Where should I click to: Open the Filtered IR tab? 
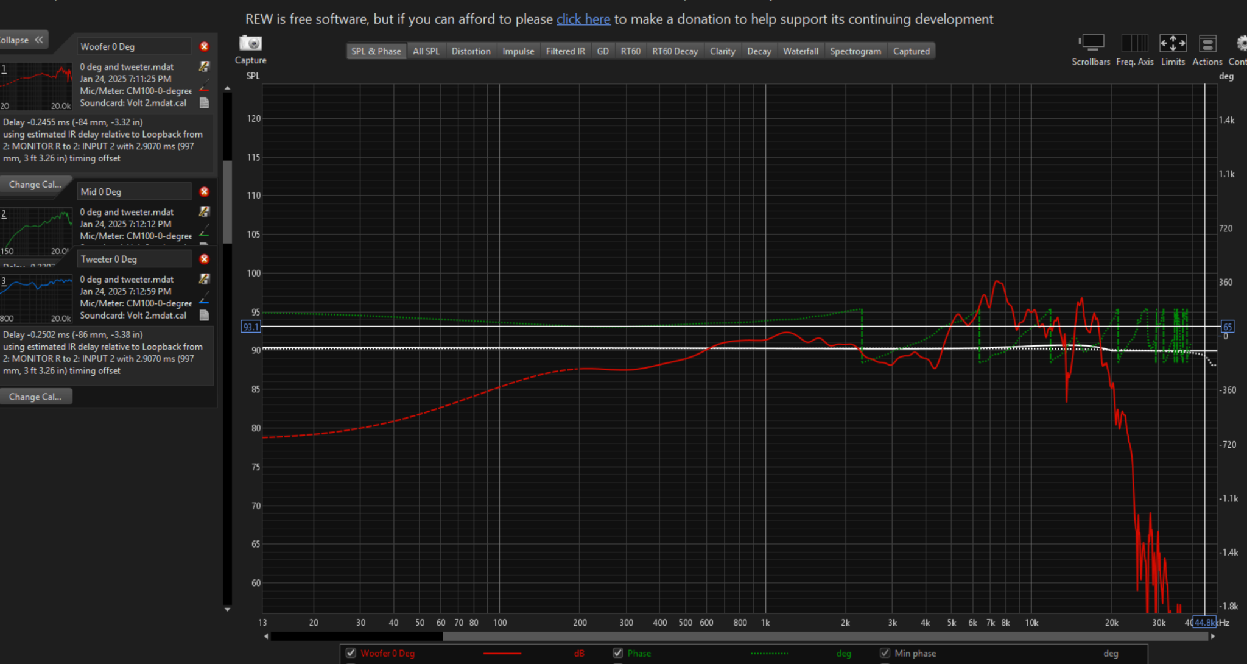click(x=566, y=51)
